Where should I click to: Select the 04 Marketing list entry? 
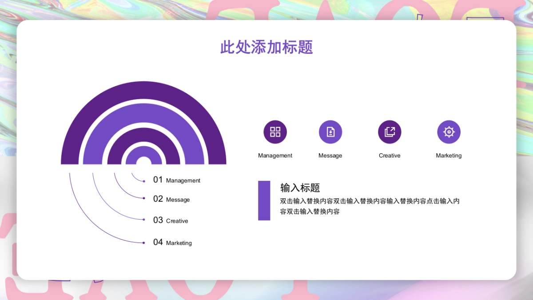tap(172, 243)
